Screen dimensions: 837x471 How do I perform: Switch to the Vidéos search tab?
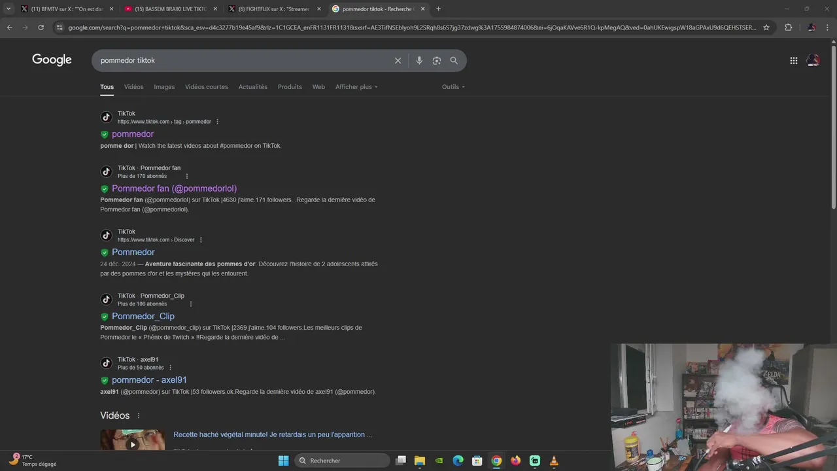coord(134,87)
